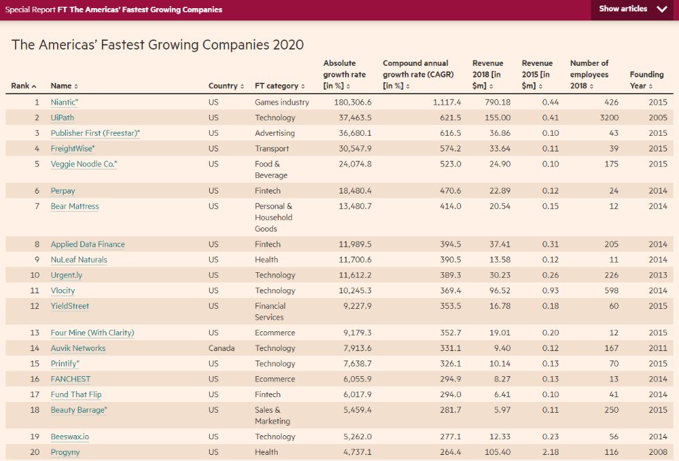Click the chevron next to Show articles
Screen dimensions: 679x461
pyautogui.click(x=661, y=9)
